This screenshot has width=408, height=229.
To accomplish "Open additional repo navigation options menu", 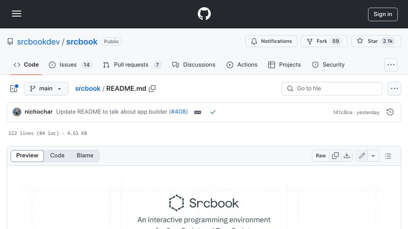I will pyautogui.click(x=391, y=65).
